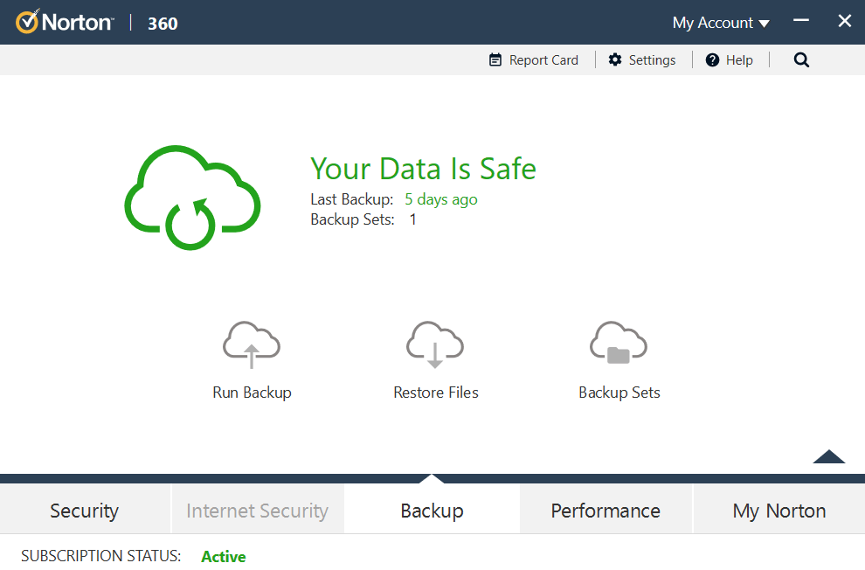Image resolution: width=865 pixels, height=570 pixels.
Task: View the Internet Security tab
Action: tap(257, 510)
